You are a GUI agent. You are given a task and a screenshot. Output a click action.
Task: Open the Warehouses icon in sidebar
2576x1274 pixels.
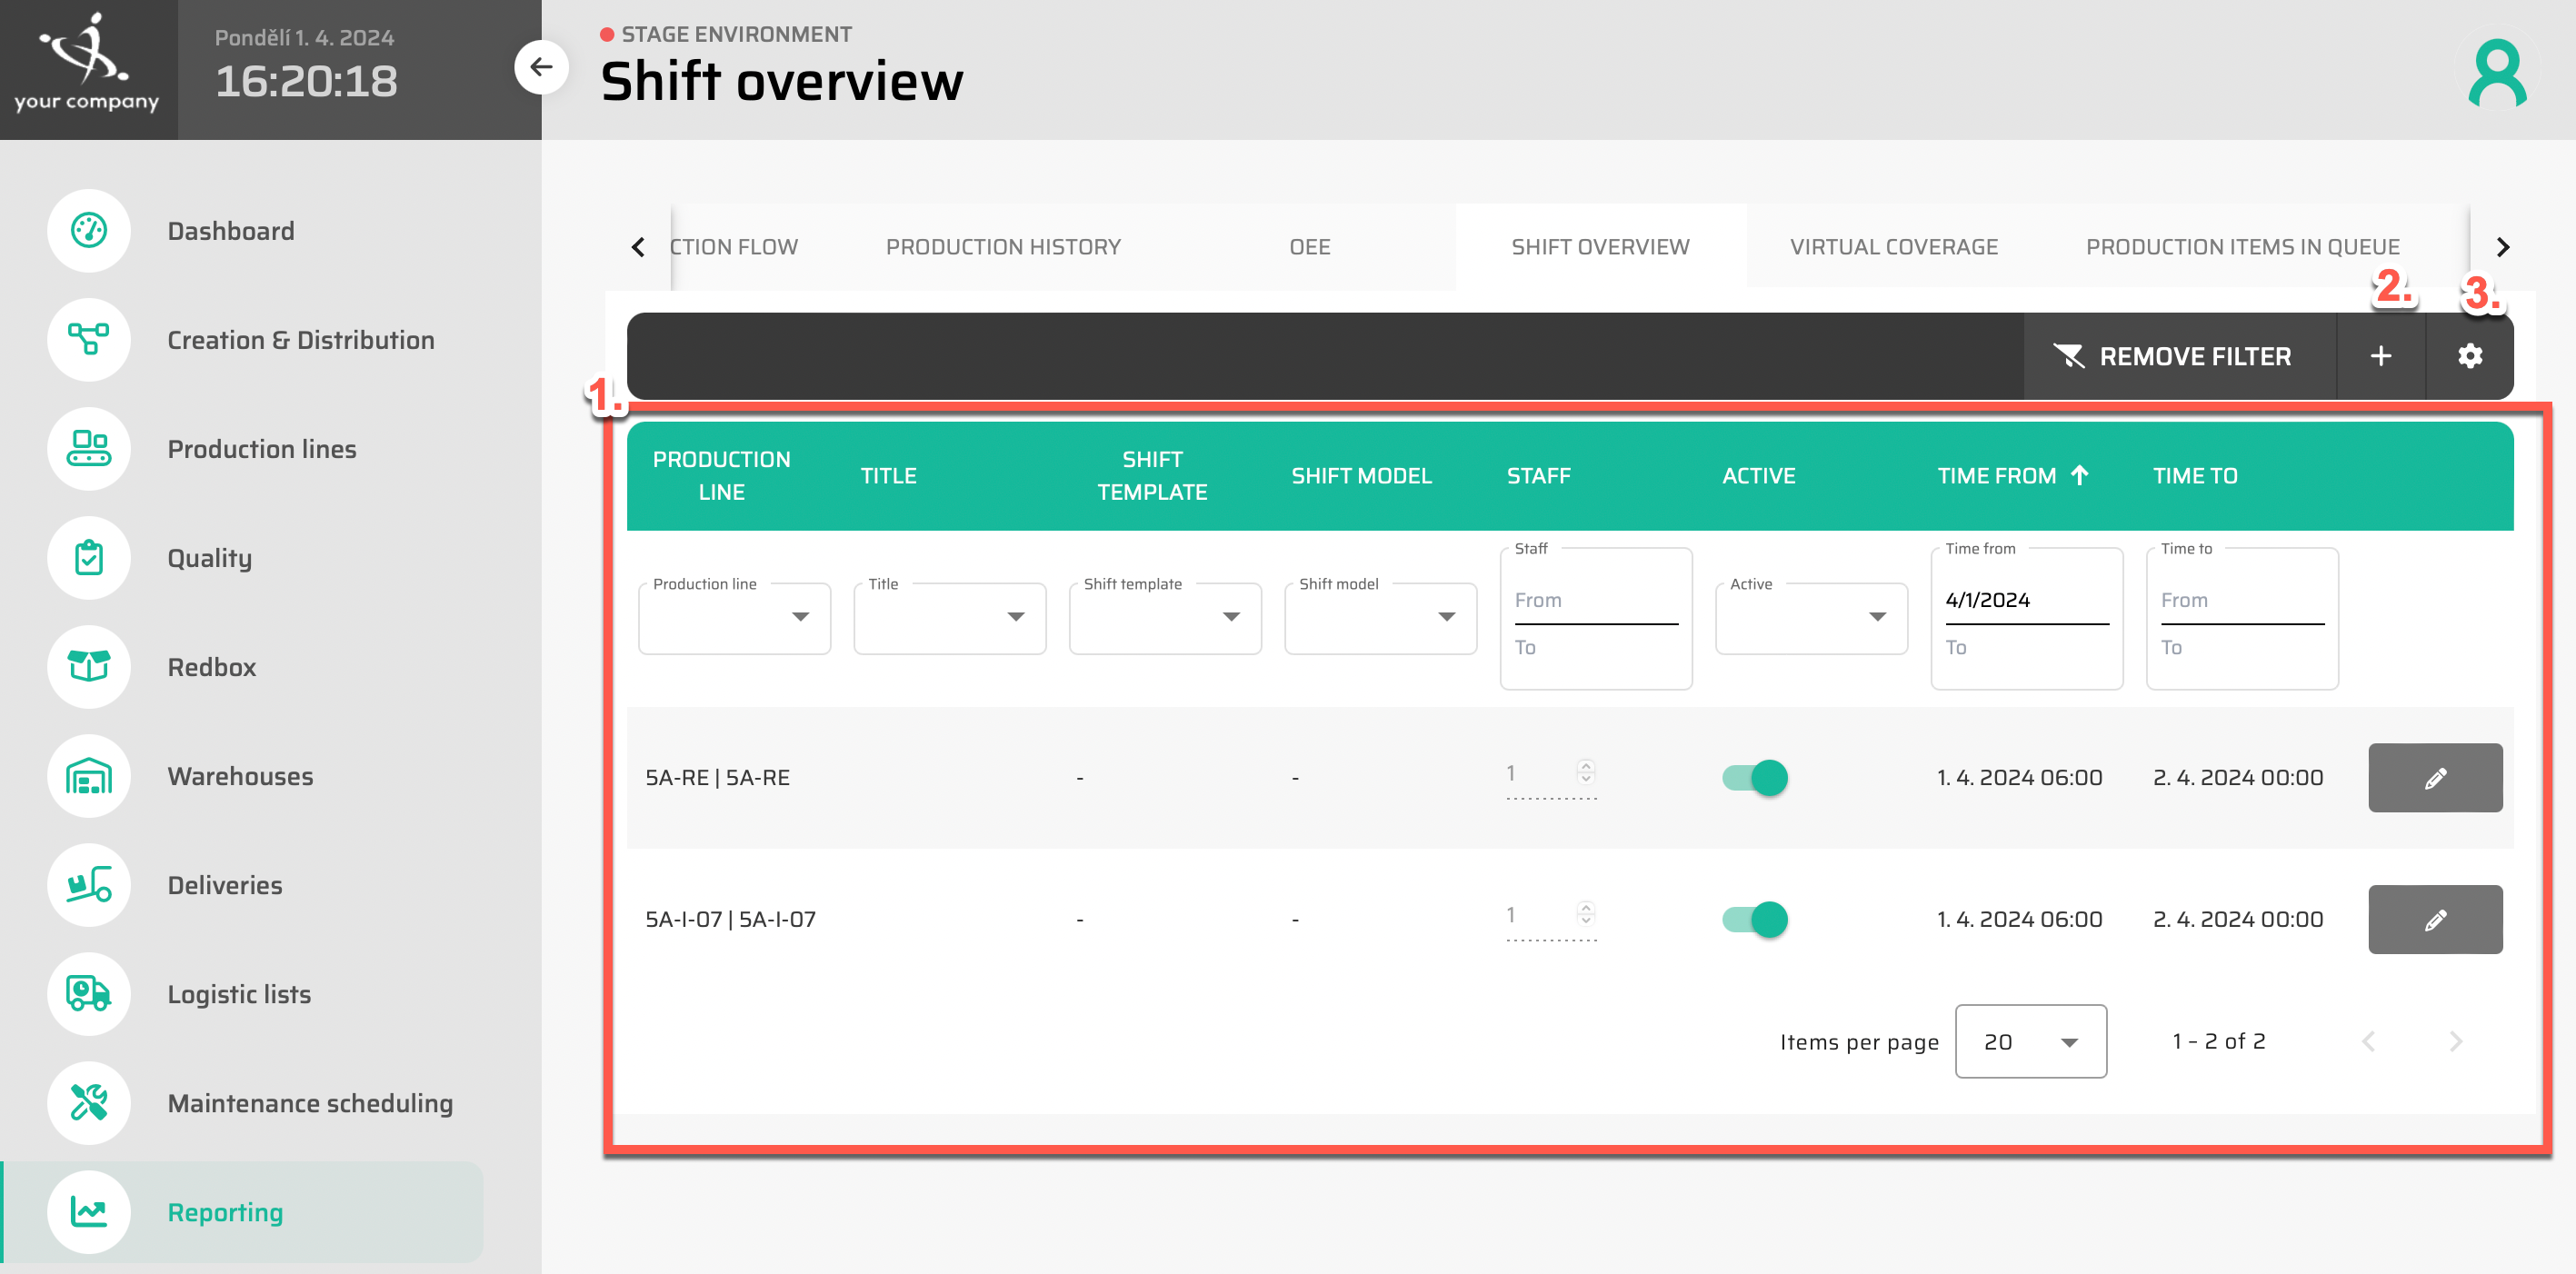tap(89, 776)
